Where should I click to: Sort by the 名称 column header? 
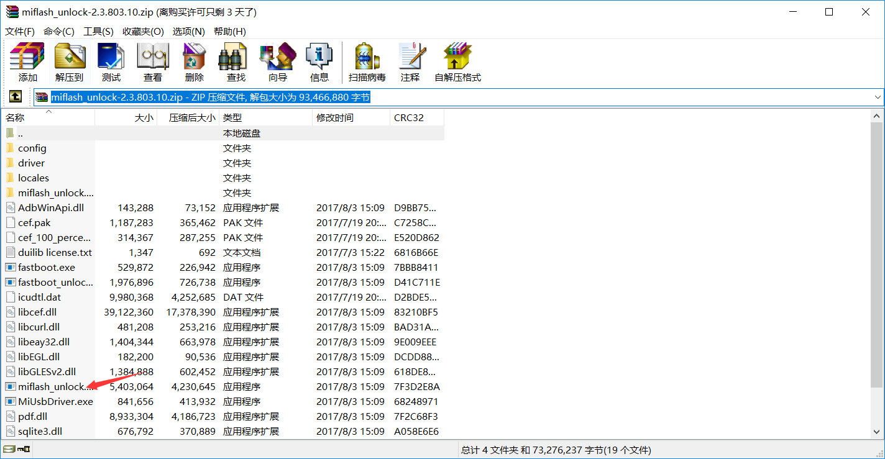coord(48,117)
